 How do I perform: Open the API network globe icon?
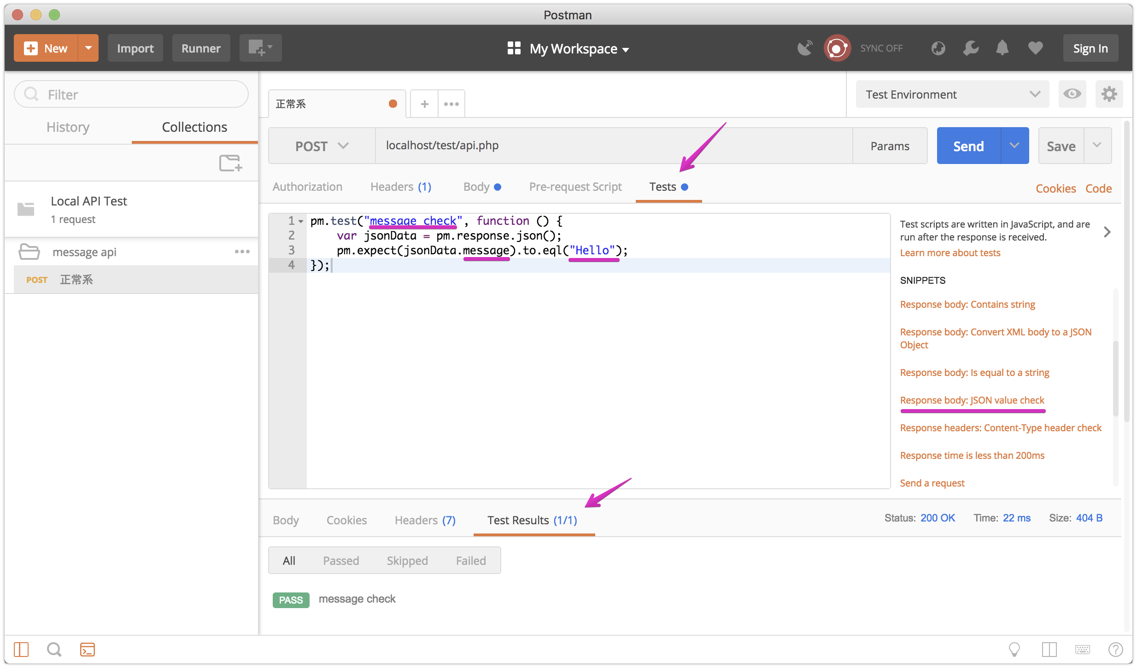(938, 48)
